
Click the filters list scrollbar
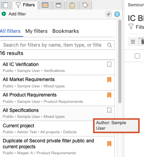coord(120,61)
